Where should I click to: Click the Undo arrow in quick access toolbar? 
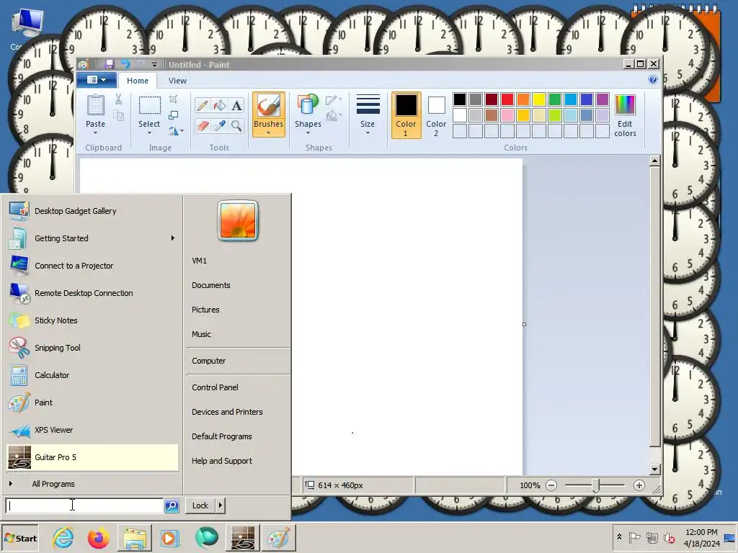tap(125, 64)
